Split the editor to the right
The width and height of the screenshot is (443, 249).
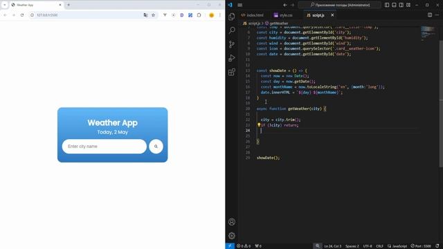(x=430, y=15)
